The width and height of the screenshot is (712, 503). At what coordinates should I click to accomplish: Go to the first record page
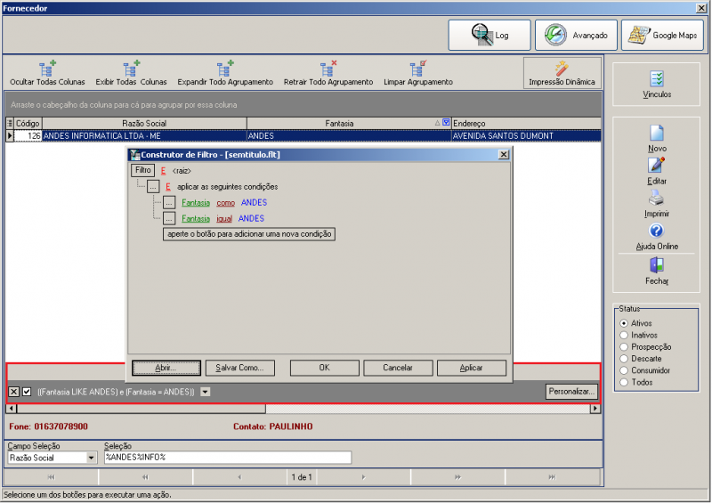[x=51, y=477]
